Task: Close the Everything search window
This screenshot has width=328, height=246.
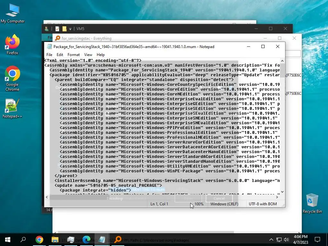Action: pyautogui.click(x=294, y=38)
